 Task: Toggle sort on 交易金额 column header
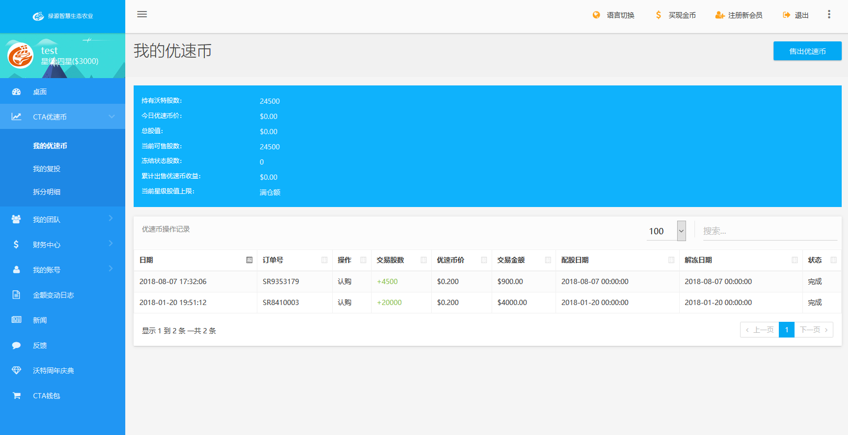(523, 260)
